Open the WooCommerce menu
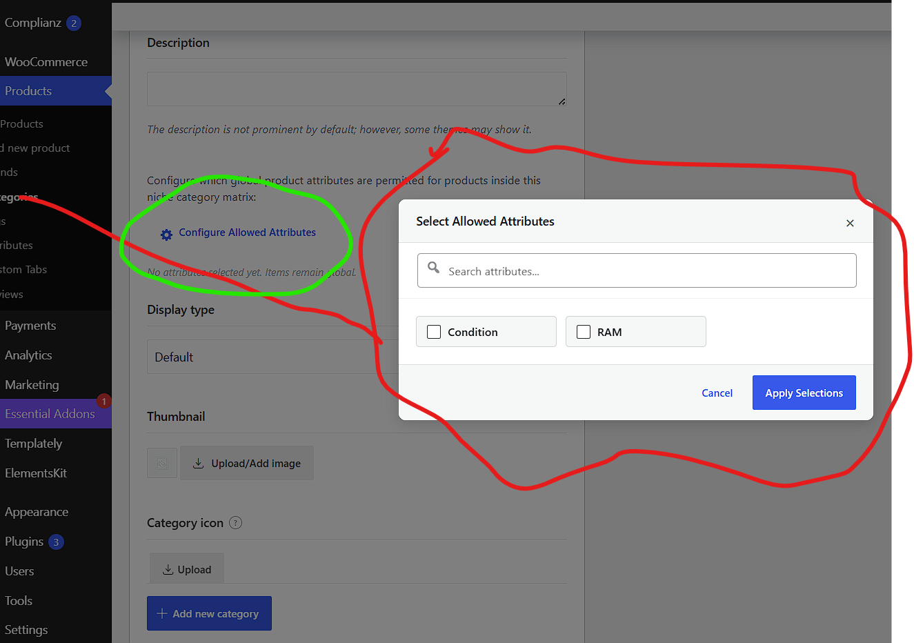 click(x=46, y=62)
